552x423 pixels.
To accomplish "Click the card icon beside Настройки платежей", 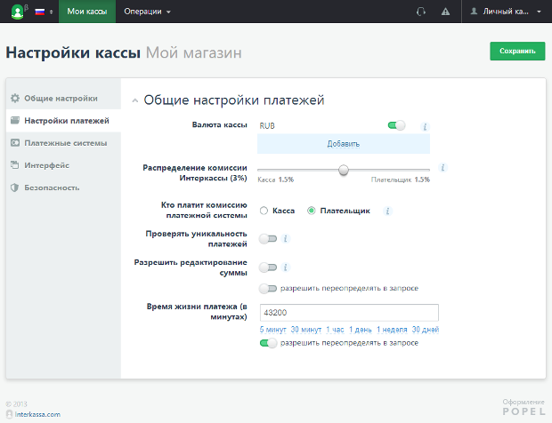I will (15, 121).
